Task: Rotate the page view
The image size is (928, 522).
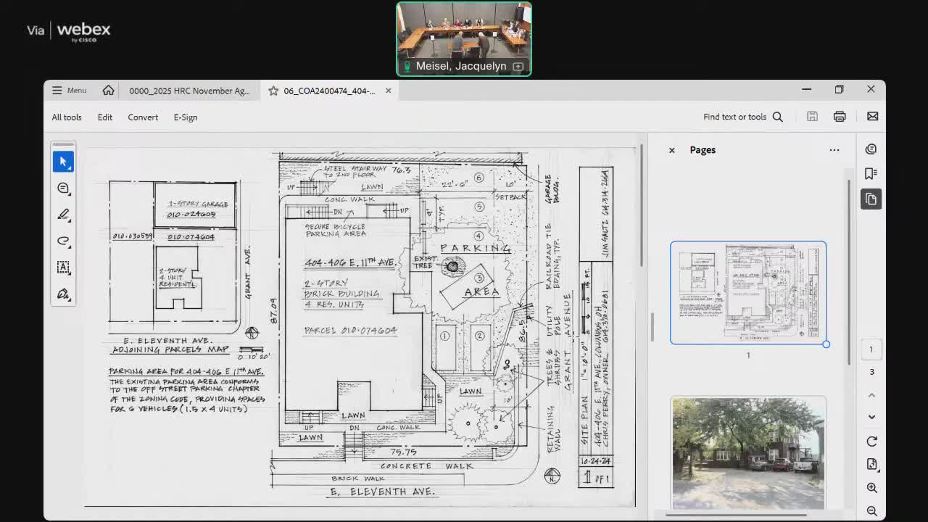Action: [x=871, y=442]
